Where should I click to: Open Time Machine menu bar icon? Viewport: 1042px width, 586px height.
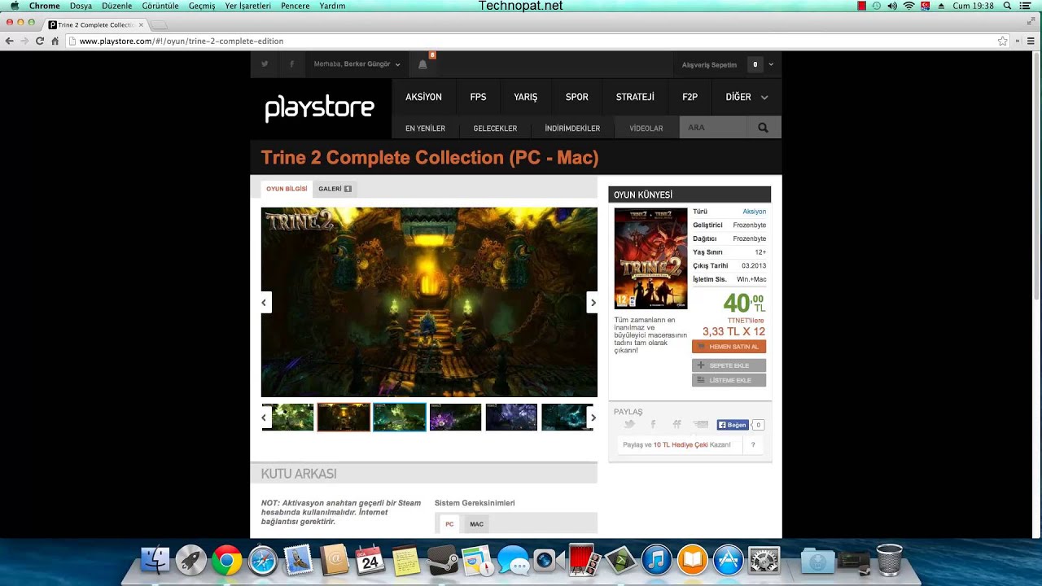[x=877, y=6]
